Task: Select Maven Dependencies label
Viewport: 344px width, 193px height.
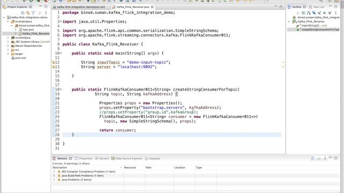Action: pos(28,46)
